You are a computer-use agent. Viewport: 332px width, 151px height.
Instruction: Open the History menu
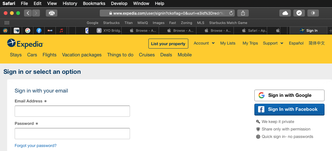click(70, 3)
